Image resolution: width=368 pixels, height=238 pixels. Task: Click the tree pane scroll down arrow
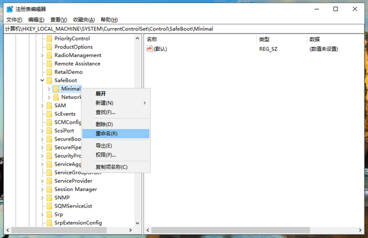coord(138,224)
